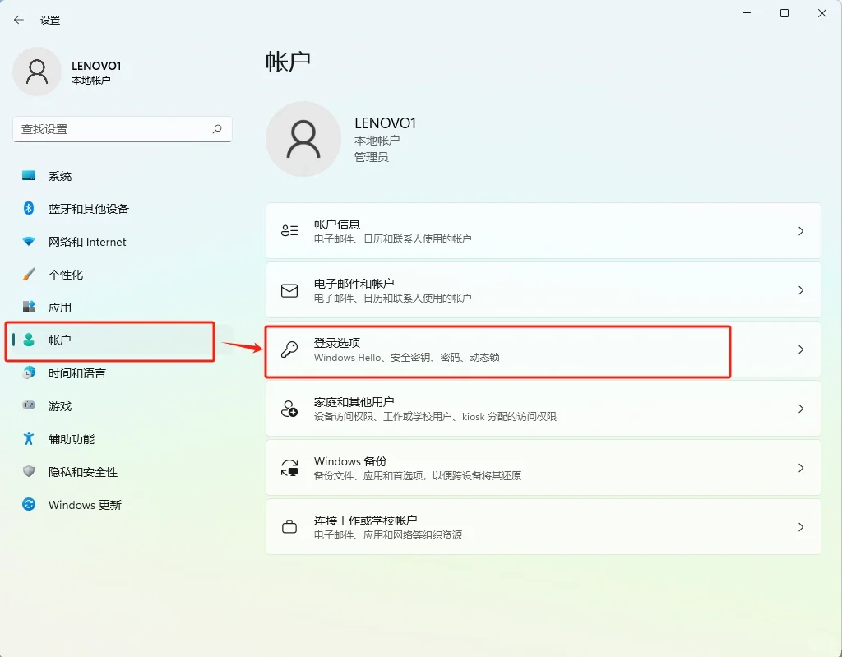This screenshot has width=842, height=657.
Task: Click the key icon on the 登录选项 row
Action: click(x=289, y=349)
